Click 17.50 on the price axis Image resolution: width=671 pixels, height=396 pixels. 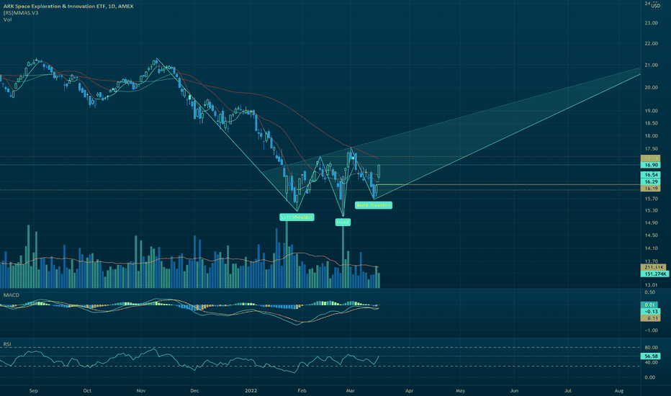pyautogui.click(x=651, y=149)
